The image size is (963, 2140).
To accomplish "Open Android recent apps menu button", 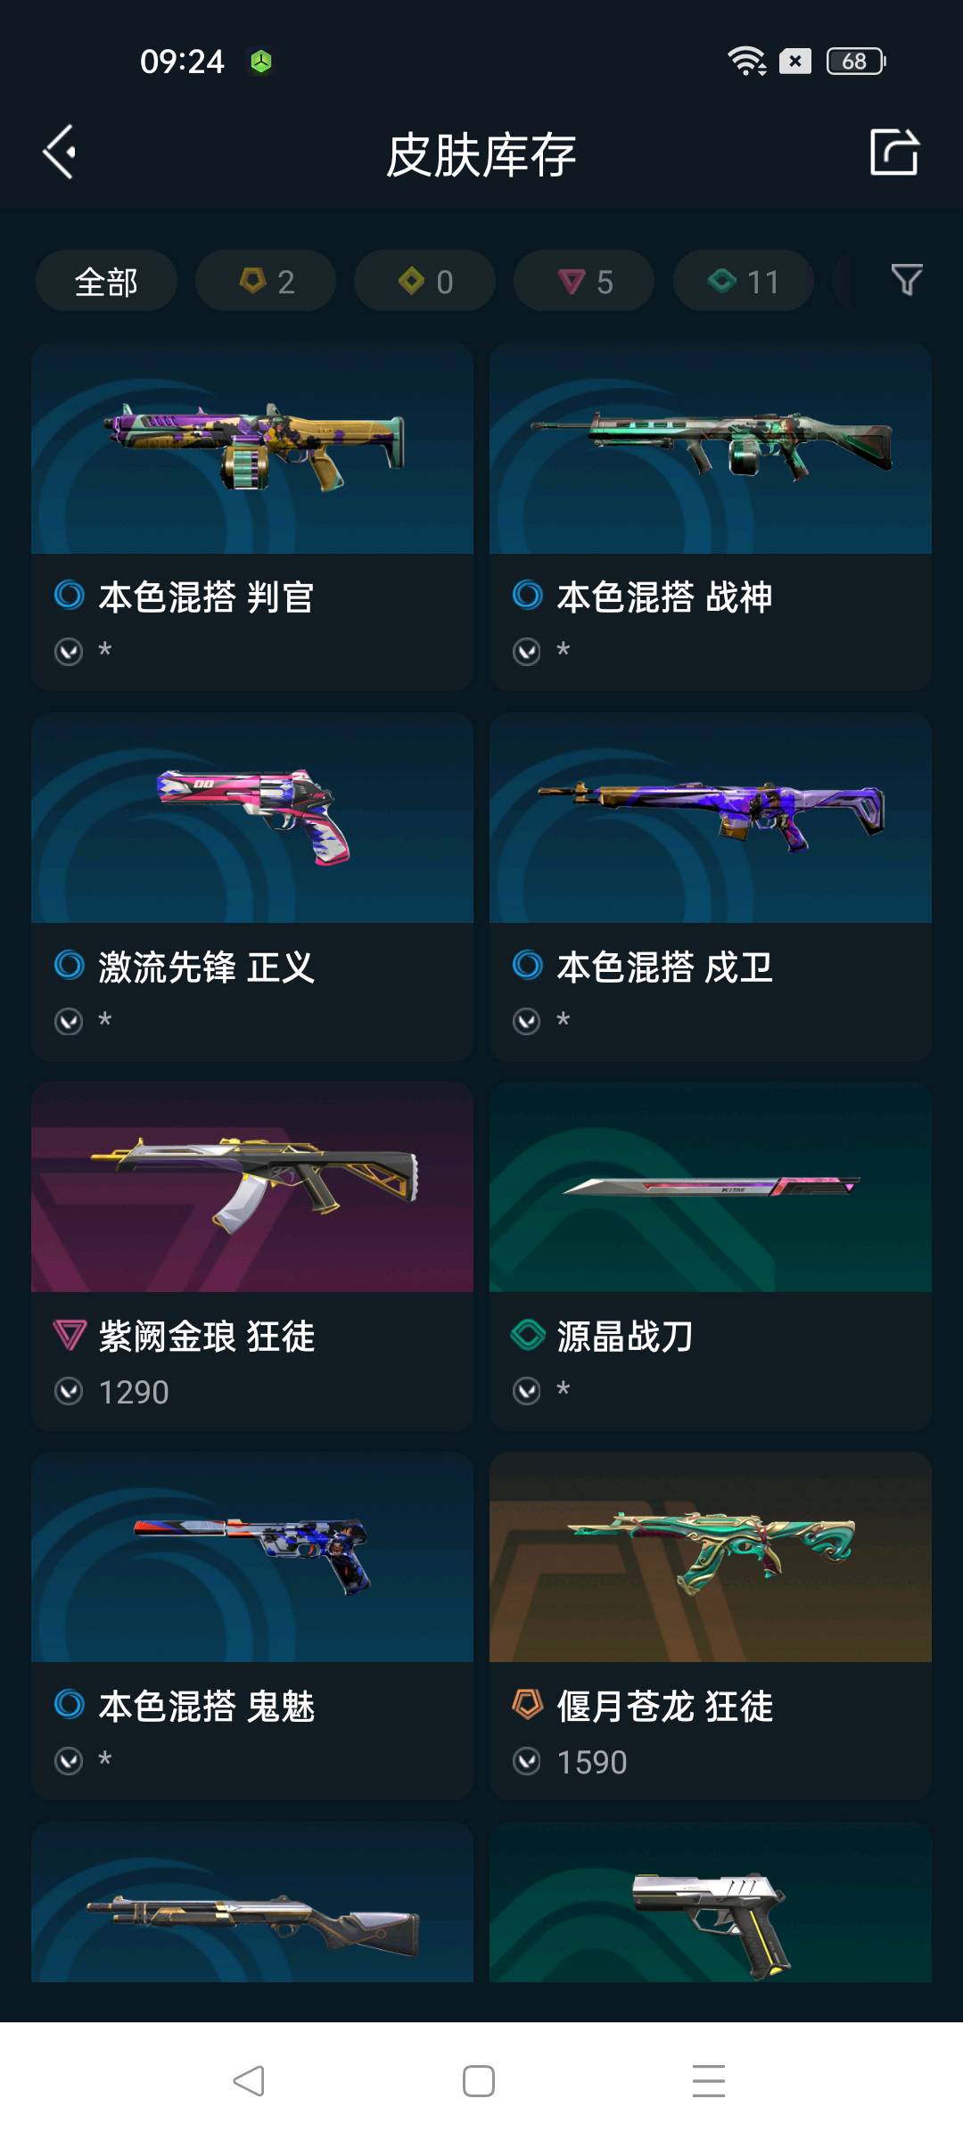I will tap(709, 2081).
